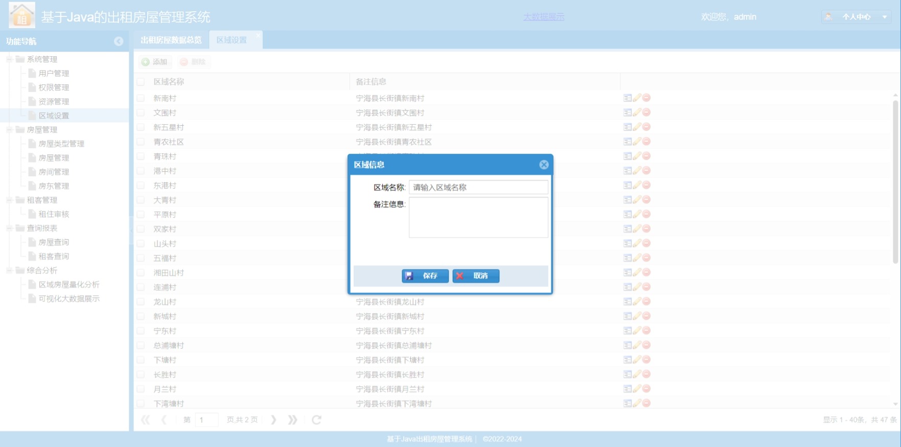Screen dimensions: 901x447
Task: Click edit pencil for 青珠村 row
Action: [x=637, y=156]
